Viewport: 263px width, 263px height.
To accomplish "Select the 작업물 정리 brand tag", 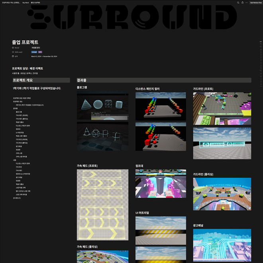I will (36, 48).
